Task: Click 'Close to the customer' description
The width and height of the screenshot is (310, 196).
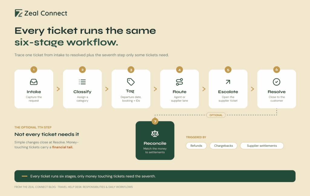Action: click(x=277, y=99)
